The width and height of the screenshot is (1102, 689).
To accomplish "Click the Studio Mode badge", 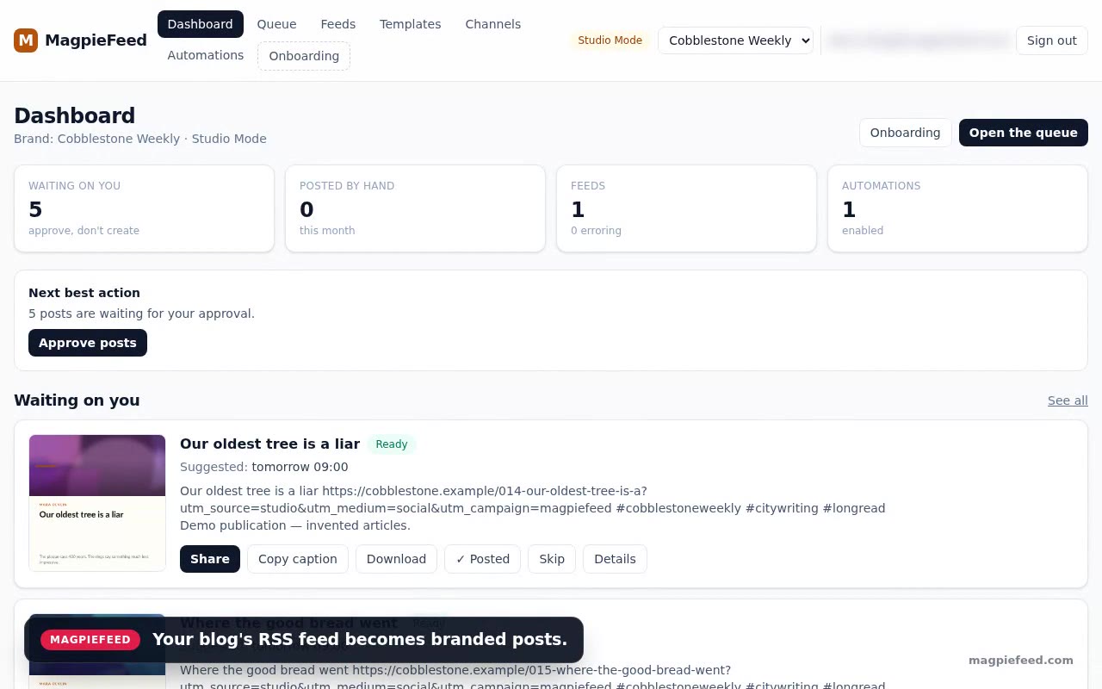I will click(x=610, y=40).
